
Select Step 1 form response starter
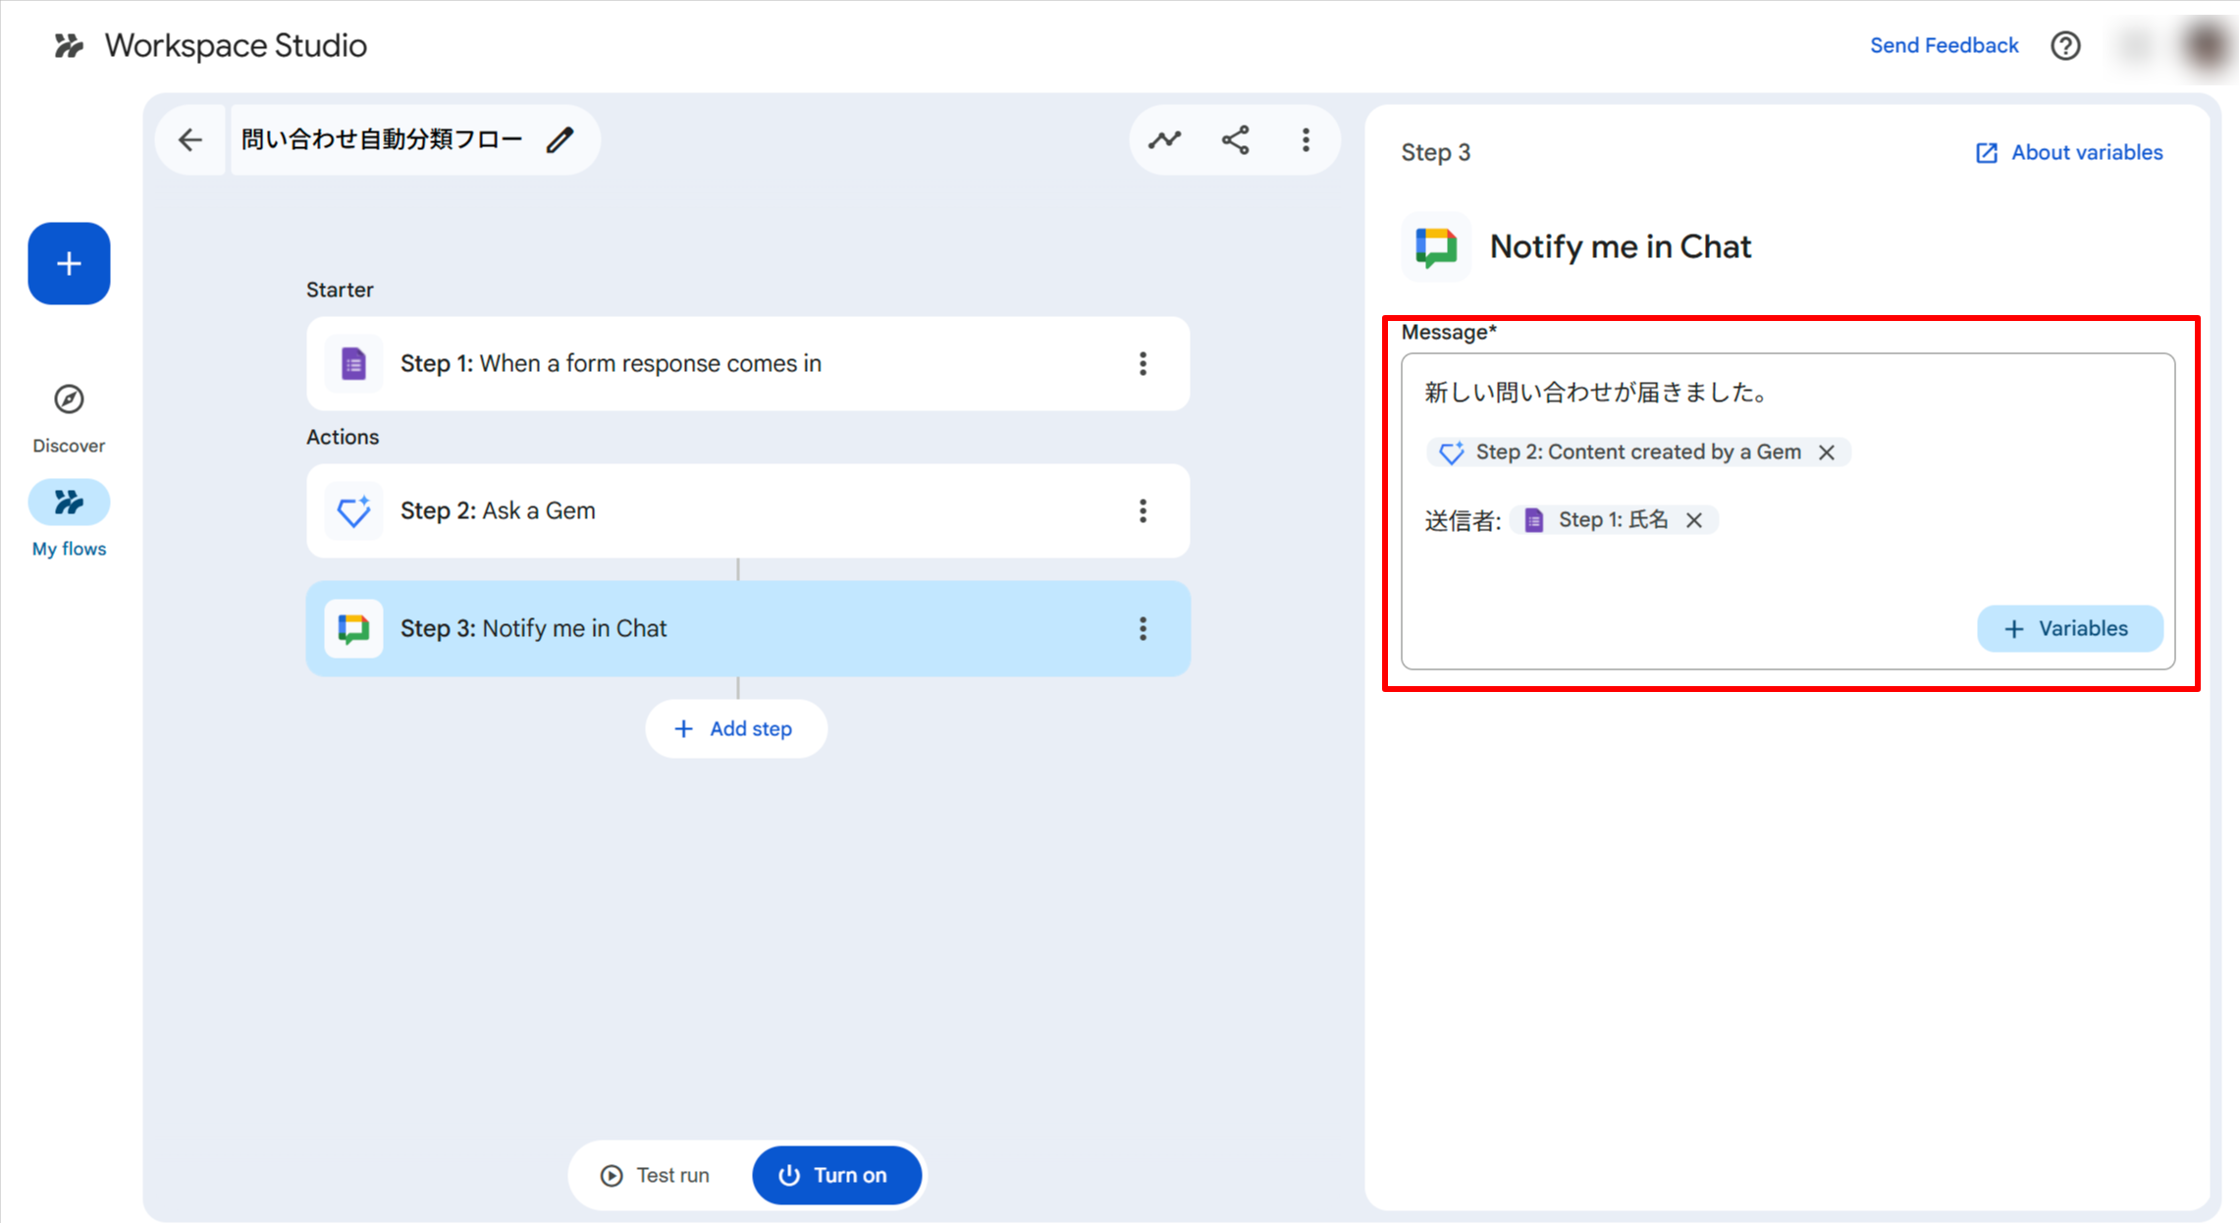(x=687, y=363)
